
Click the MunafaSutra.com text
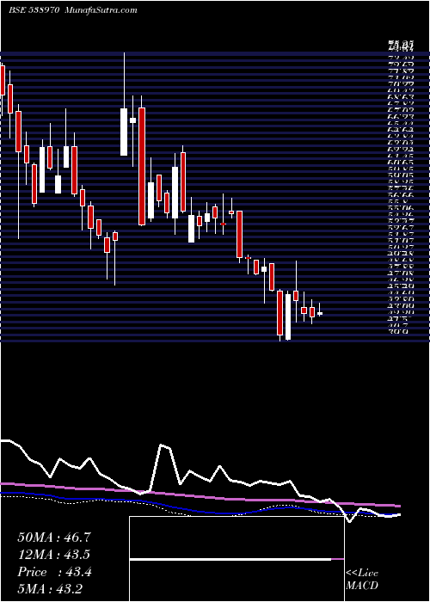pos(101,10)
